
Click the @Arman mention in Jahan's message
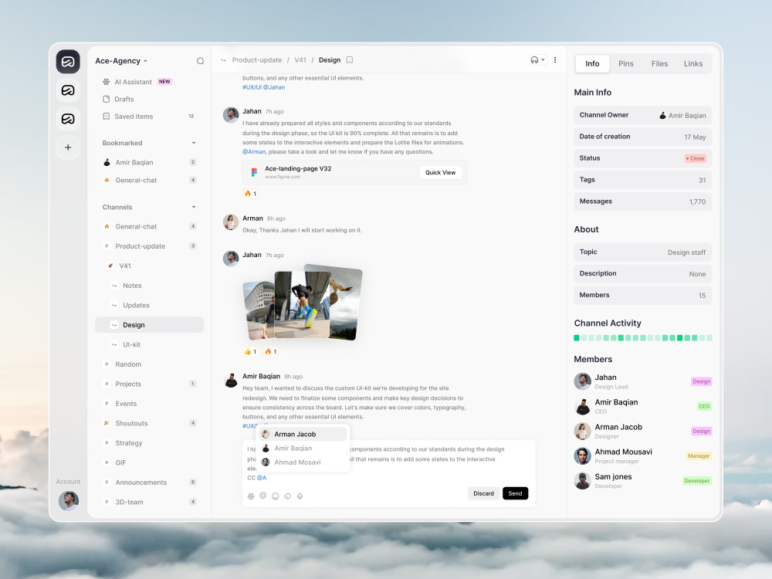coord(254,151)
